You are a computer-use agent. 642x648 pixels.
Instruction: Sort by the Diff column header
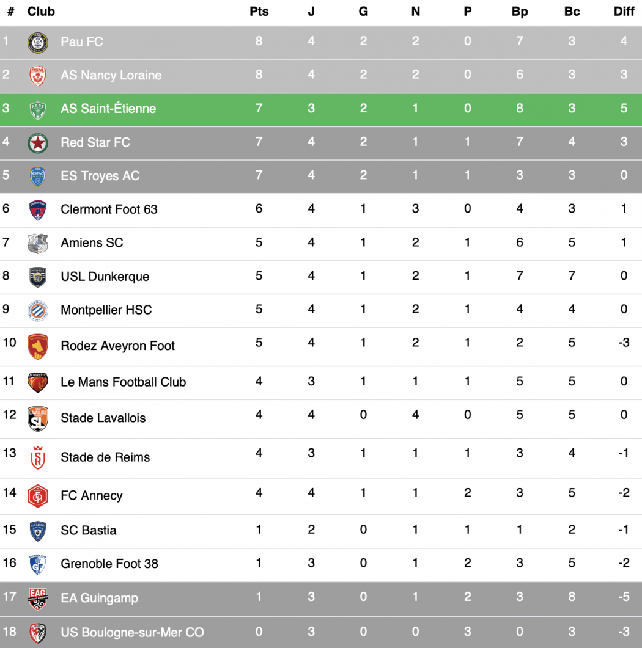(624, 12)
